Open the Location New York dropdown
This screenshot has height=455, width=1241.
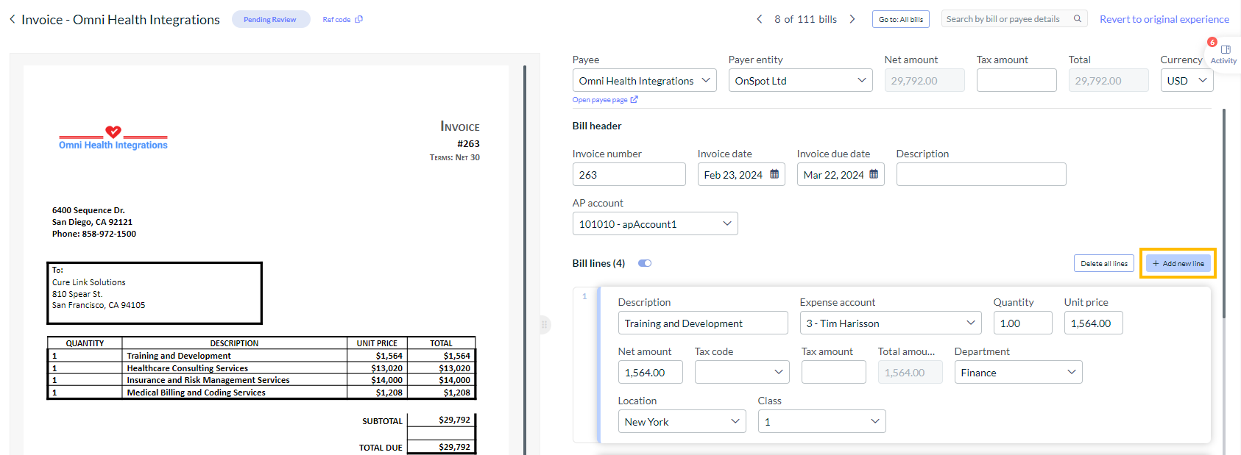[x=682, y=421]
